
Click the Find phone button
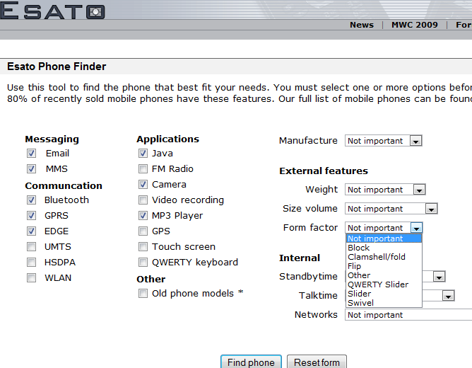(251, 362)
